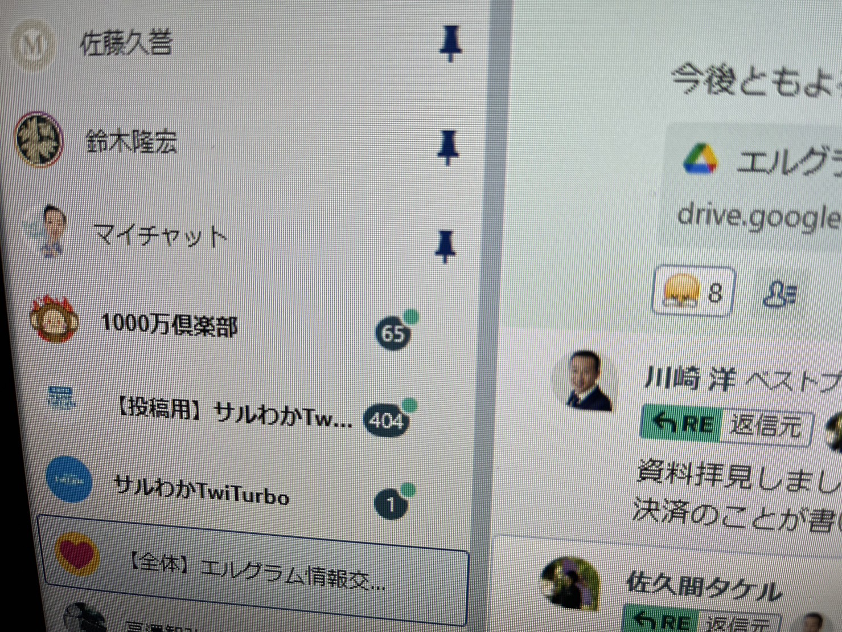Click the heart icon of エルグラム chat
842x632 pixels.
[x=78, y=554]
